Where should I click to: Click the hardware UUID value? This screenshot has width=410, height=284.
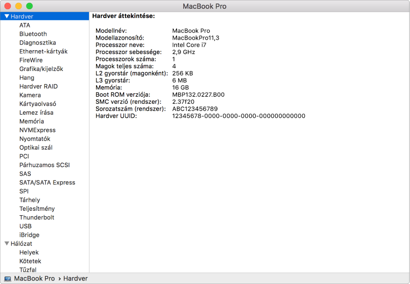point(239,116)
